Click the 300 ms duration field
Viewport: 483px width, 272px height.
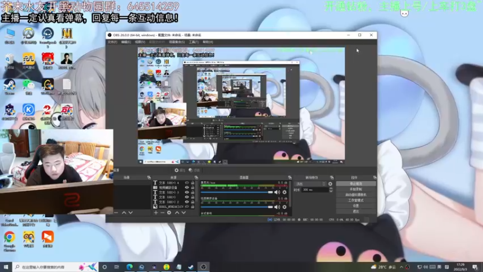pos(315,190)
